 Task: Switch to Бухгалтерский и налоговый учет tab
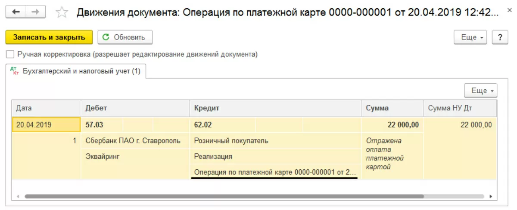pyautogui.click(x=81, y=71)
